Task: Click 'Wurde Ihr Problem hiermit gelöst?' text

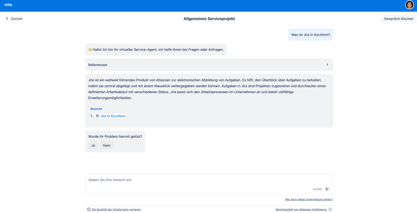Action: pos(115,136)
